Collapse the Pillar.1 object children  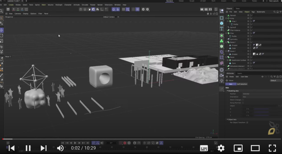(228, 21)
